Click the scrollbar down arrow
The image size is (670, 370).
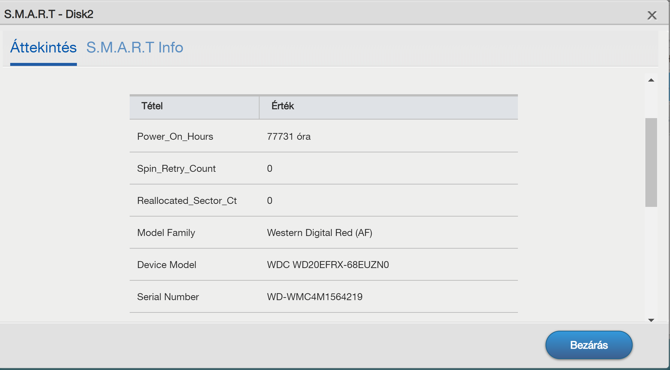point(651,320)
